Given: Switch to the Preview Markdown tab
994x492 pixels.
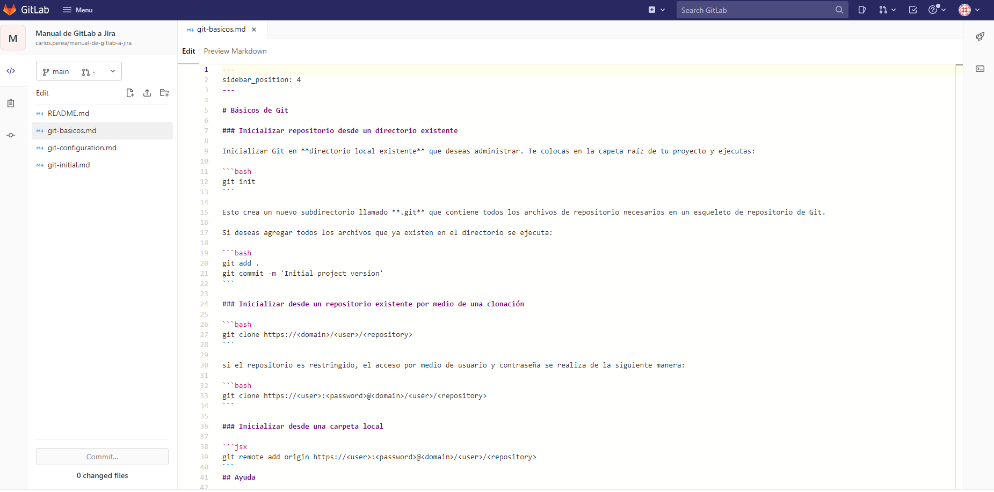Looking at the screenshot, I should point(235,51).
